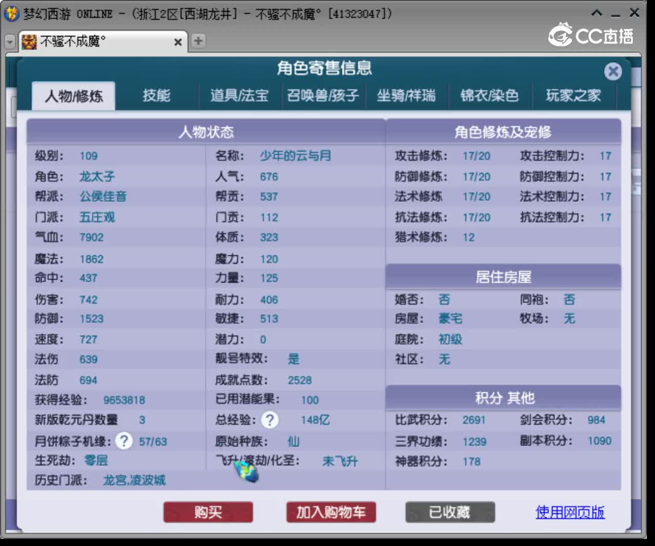Click the 气血 value 7902
Viewport: 655px width, 546px height.
pos(92,238)
